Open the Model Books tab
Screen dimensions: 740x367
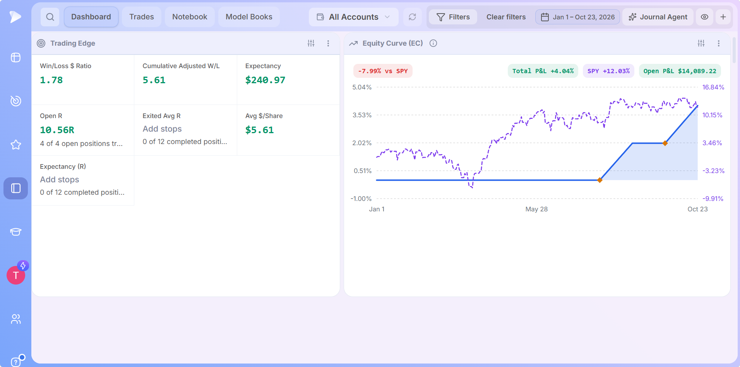point(249,17)
